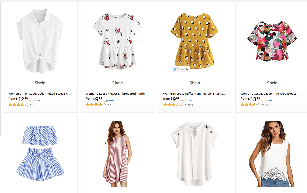The image size is (307, 193).
Task: Open rating dropdown arrow beside 50 reviews
Action: tap(263, 105)
